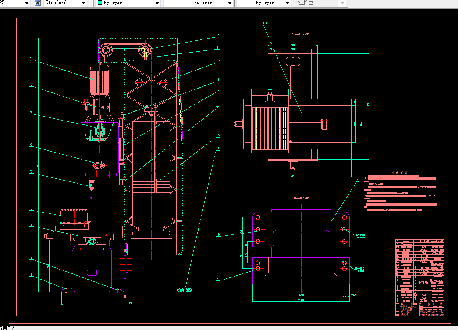Image resolution: width=458 pixels, height=330 pixels.
Task: Select the 520 width dimension text
Action: pyautogui.click(x=301, y=300)
